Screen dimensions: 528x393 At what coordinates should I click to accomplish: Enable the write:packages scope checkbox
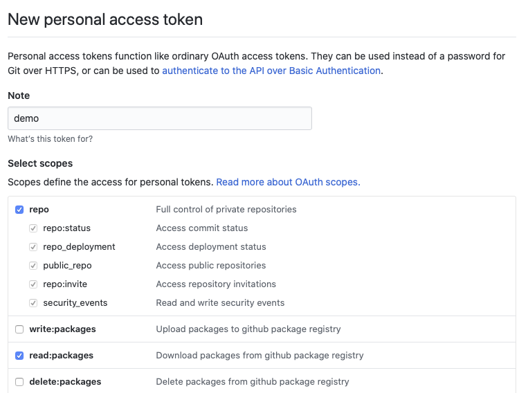pos(19,329)
